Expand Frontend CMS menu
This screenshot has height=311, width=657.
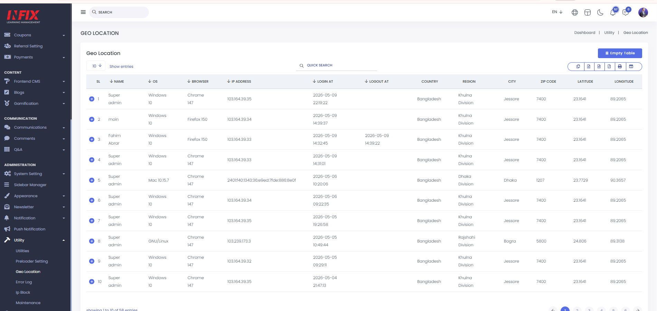(x=35, y=81)
